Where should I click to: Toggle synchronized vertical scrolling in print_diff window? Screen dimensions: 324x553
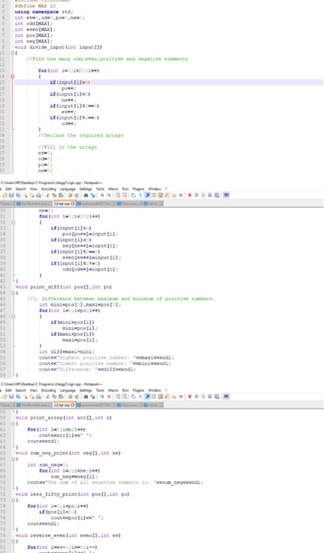[117, 195]
